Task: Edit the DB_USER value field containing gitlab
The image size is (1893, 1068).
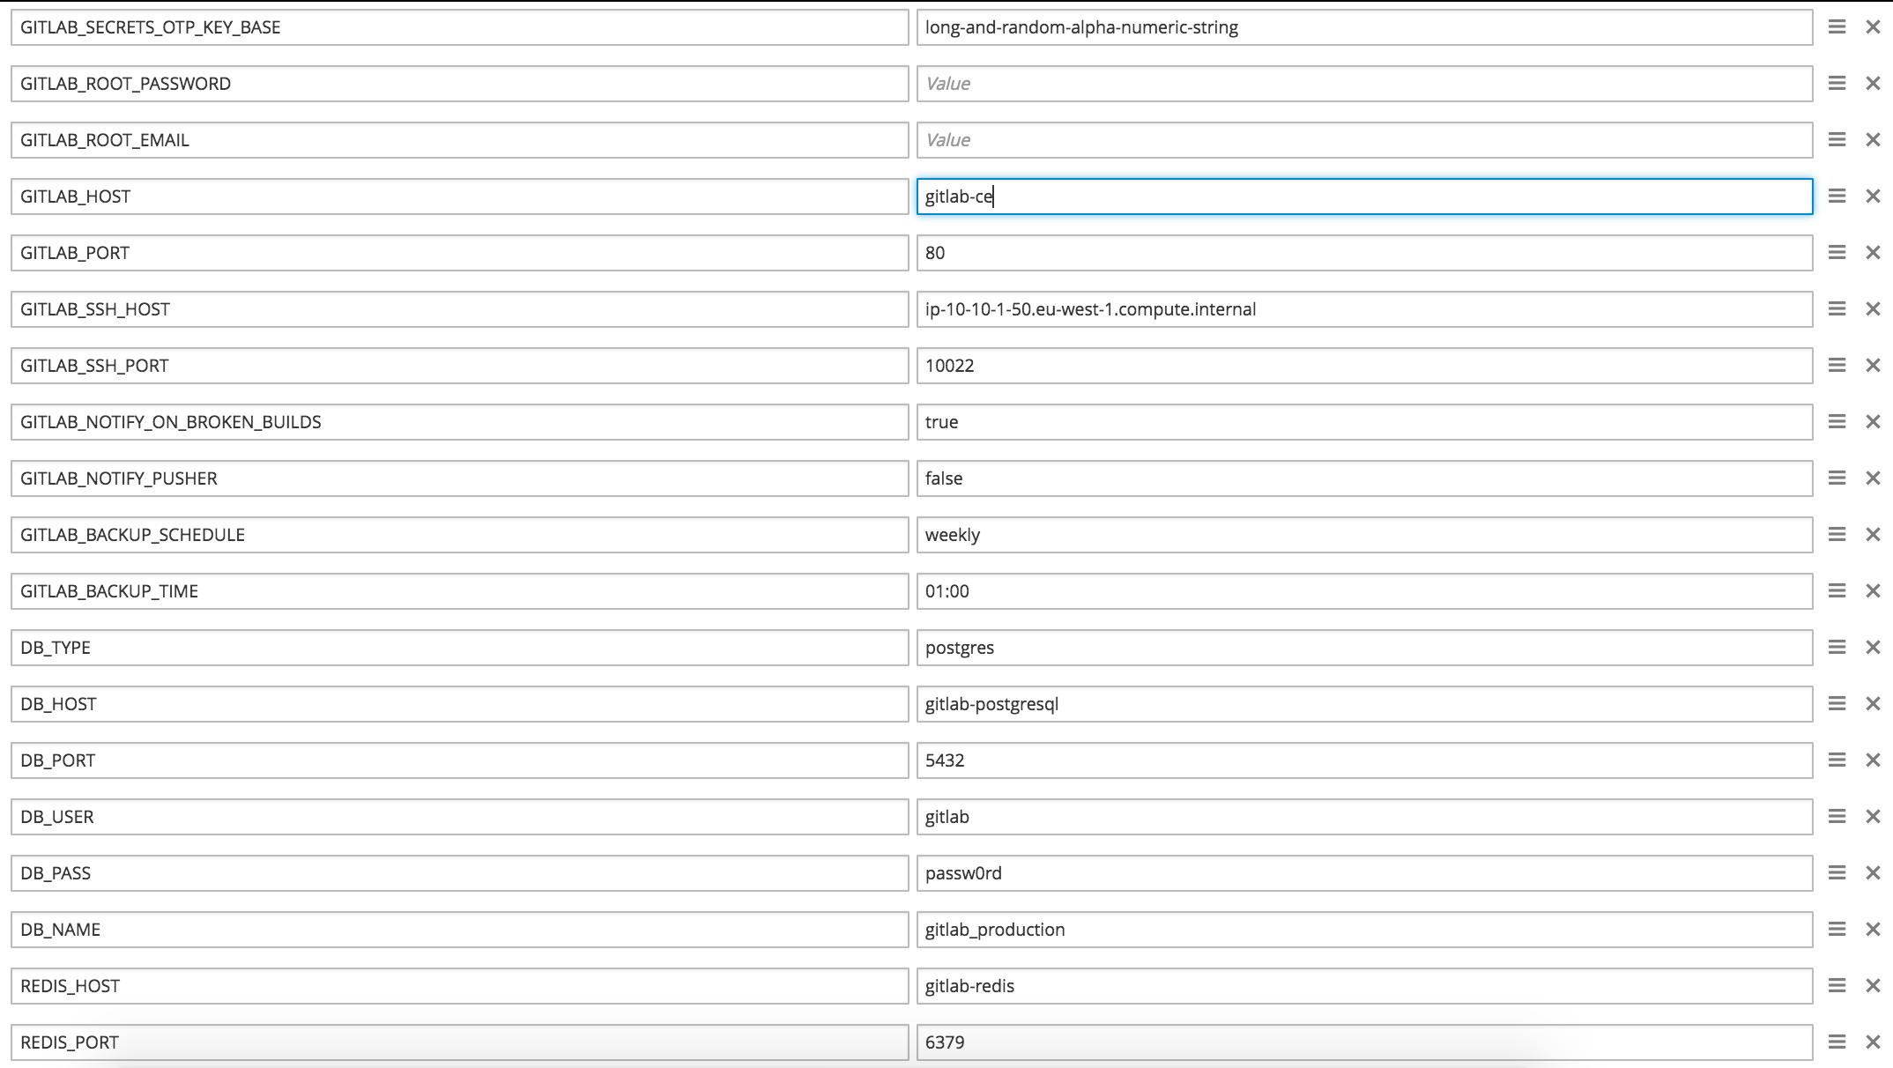Action: coord(1364,817)
